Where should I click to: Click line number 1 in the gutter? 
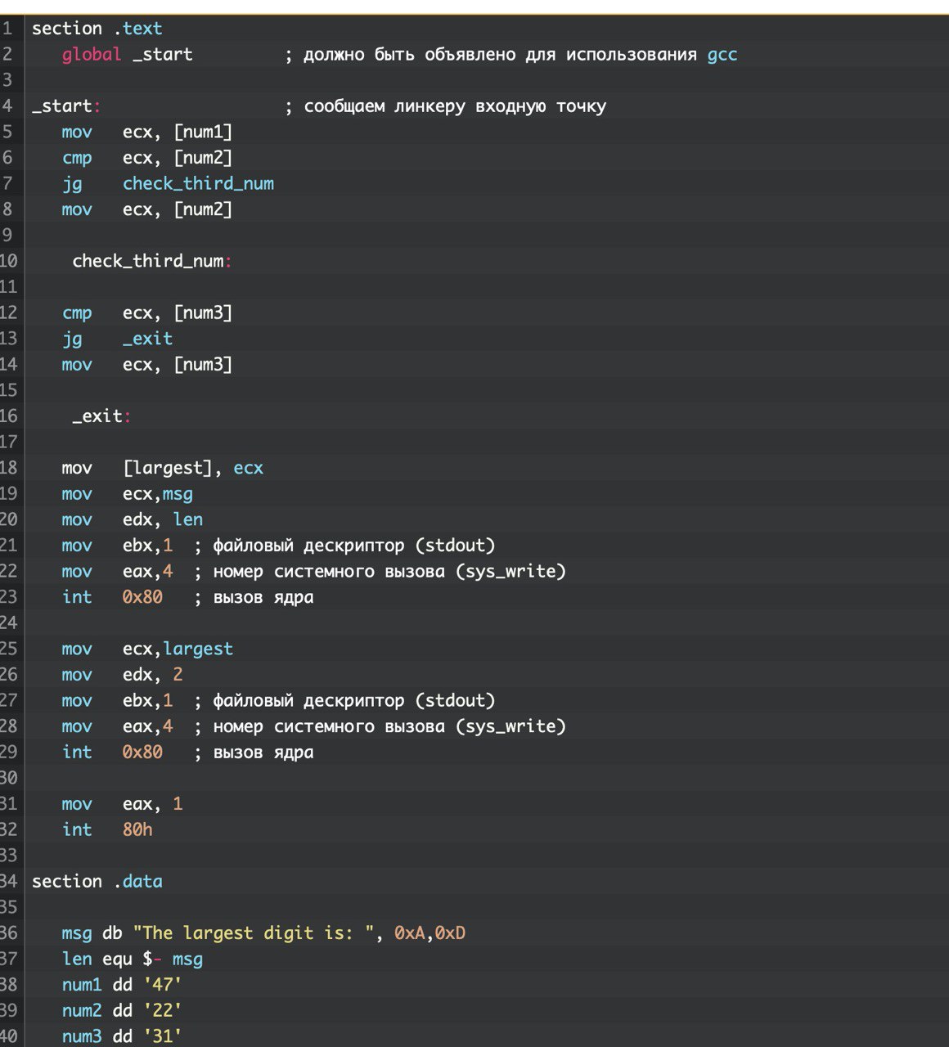7,29
